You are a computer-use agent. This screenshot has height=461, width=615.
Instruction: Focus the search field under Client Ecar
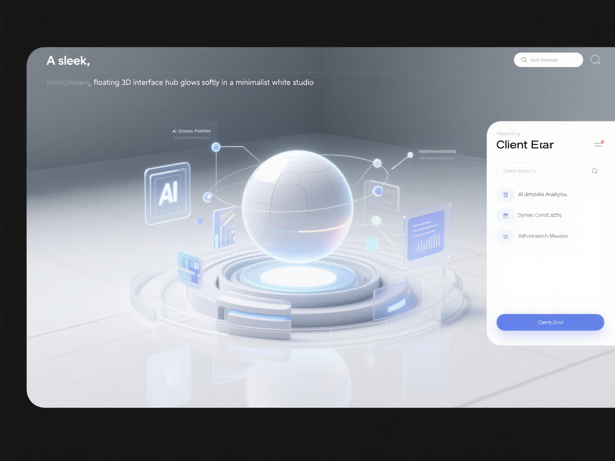click(x=543, y=171)
